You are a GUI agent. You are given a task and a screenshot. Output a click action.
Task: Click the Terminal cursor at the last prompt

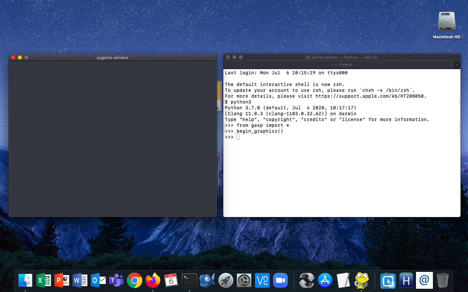coord(238,137)
